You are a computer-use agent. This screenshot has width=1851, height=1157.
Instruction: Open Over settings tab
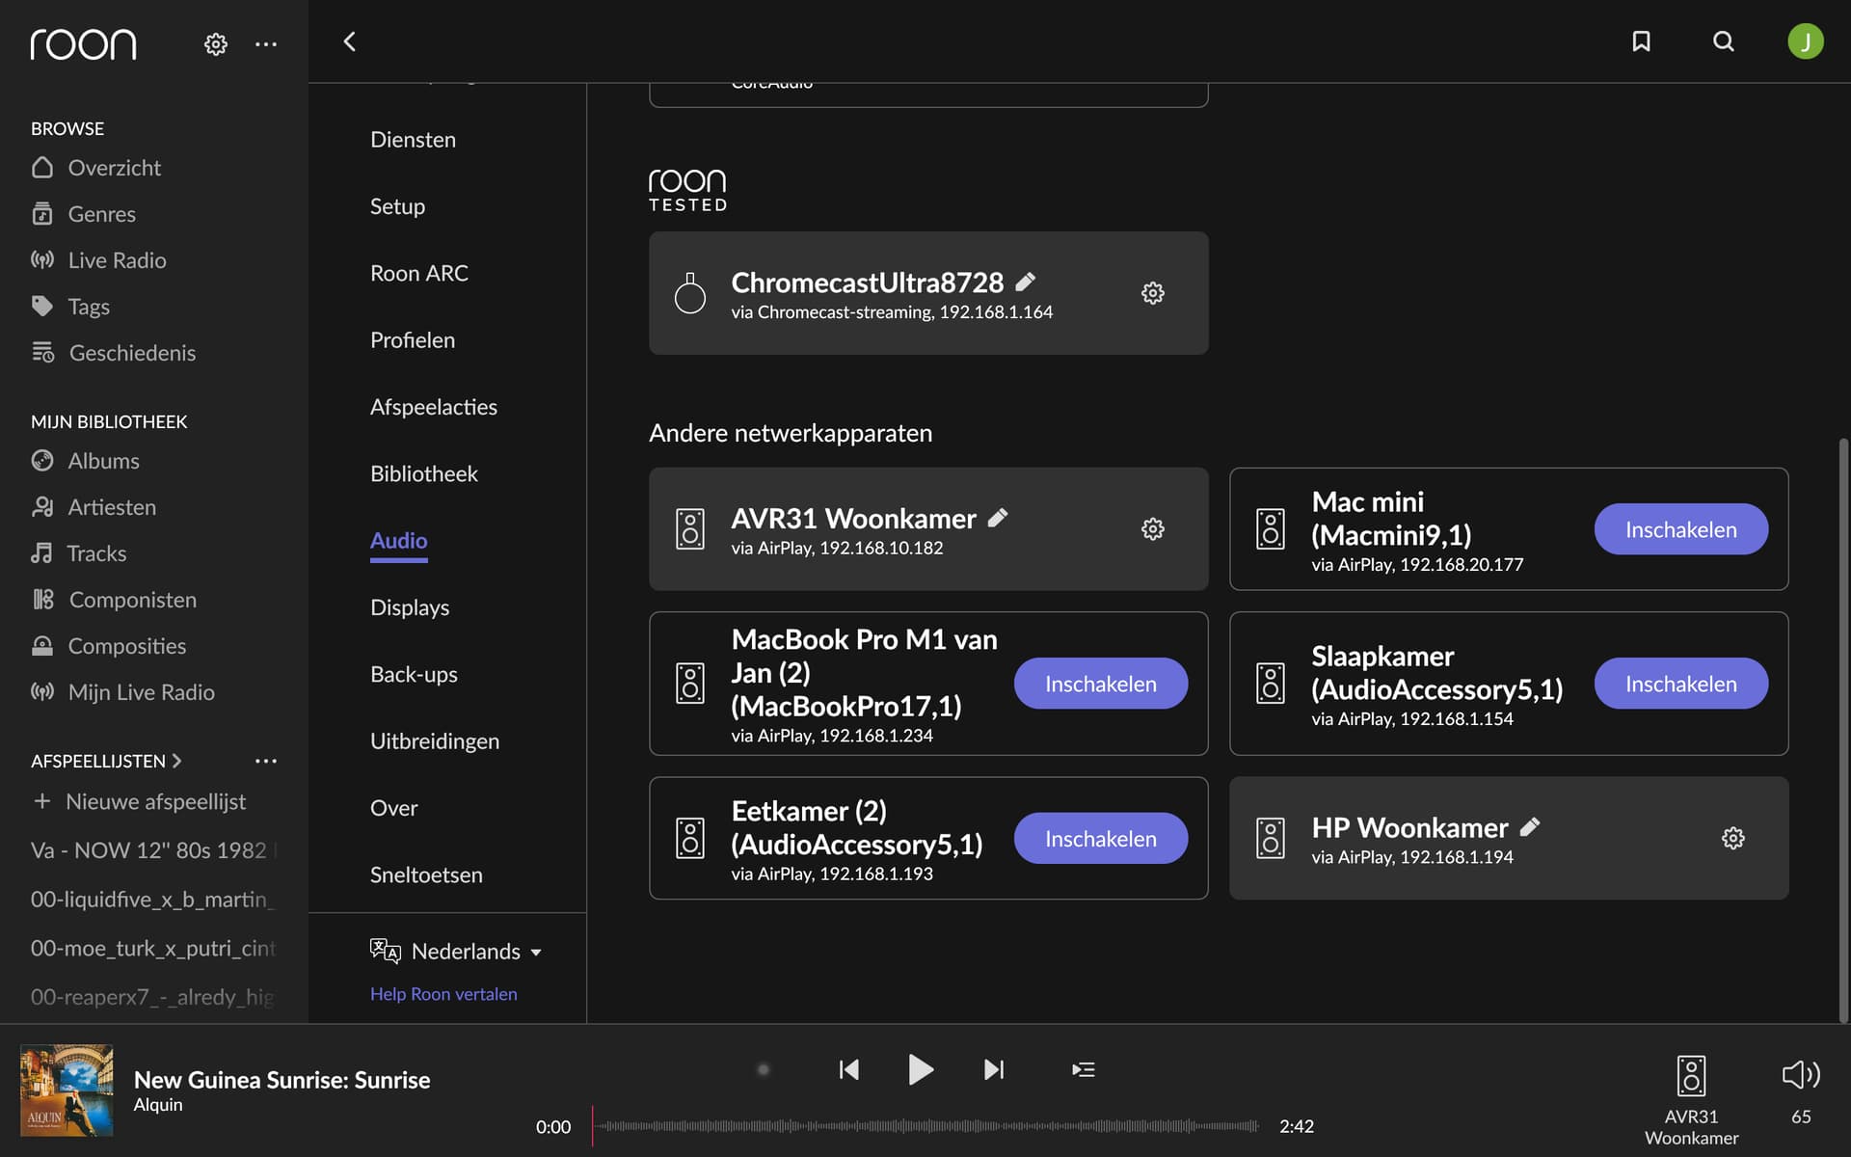(x=394, y=808)
